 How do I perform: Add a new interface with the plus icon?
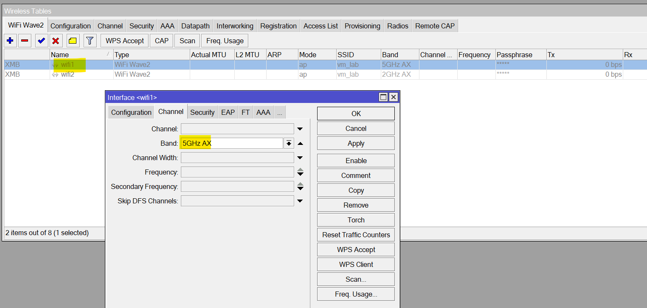10,40
